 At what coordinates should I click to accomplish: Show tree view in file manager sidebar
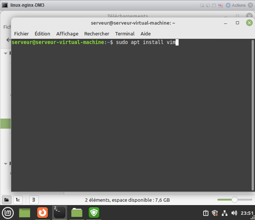click(18, 200)
